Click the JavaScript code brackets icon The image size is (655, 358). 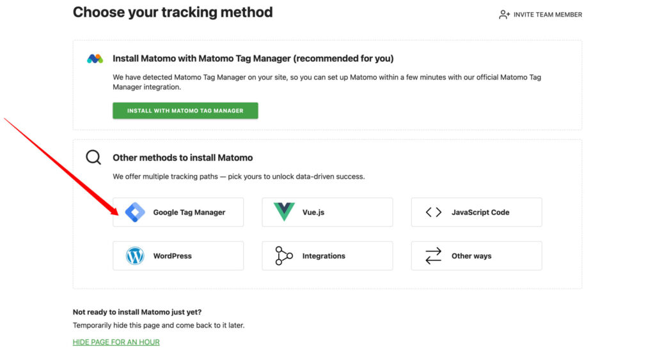tap(434, 213)
